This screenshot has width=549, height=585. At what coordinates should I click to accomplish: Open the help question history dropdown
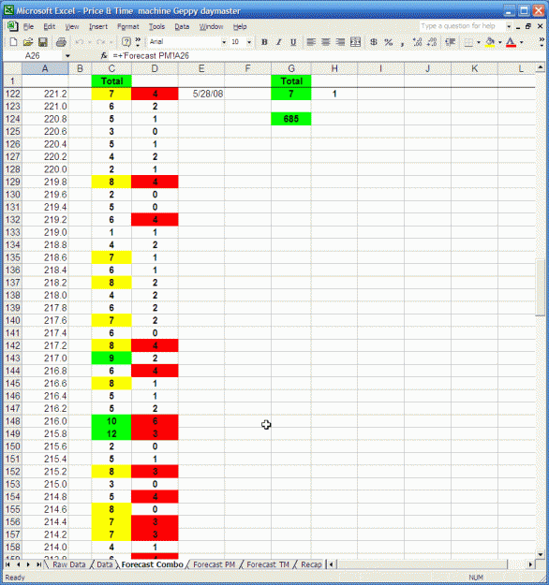(509, 26)
